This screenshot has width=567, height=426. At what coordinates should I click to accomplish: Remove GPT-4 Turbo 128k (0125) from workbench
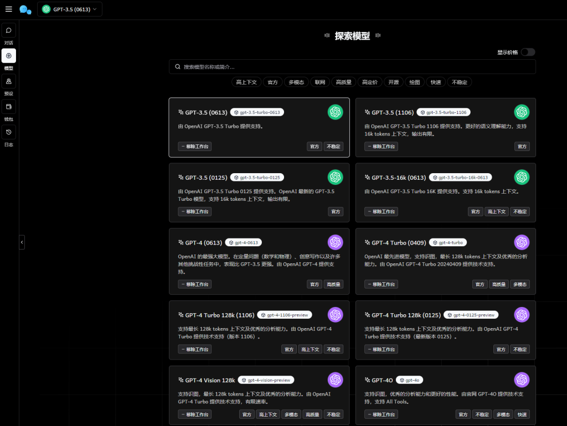tap(381, 350)
